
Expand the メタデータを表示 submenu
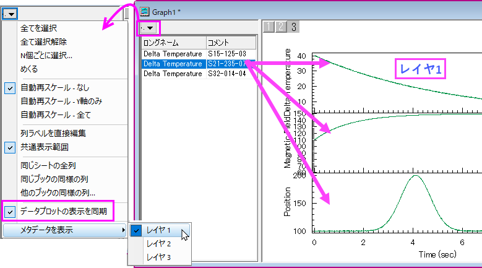point(65,230)
